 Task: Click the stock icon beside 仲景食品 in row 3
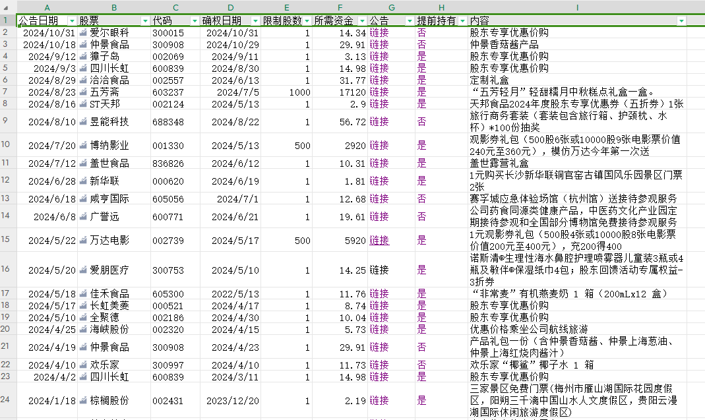pyautogui.click(x=83, y=45)
